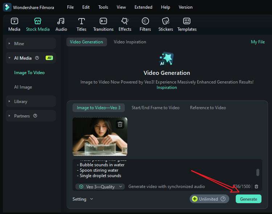Open the Transitions panel
This screenshot has height=214, width=272.
(x=103, y=24)
